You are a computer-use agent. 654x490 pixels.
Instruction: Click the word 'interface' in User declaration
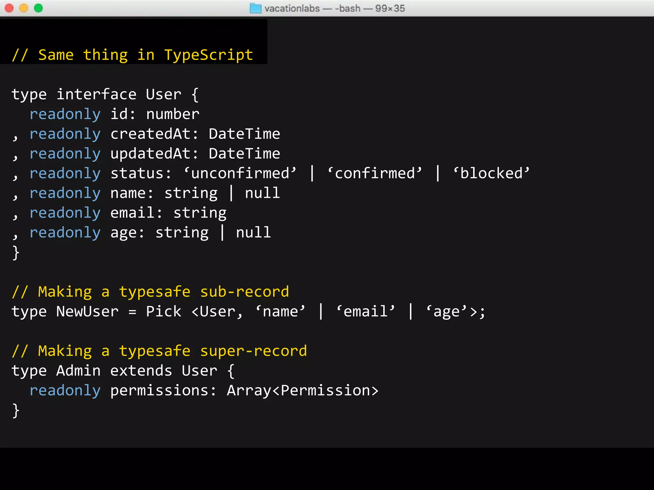[x=96, y=94]
